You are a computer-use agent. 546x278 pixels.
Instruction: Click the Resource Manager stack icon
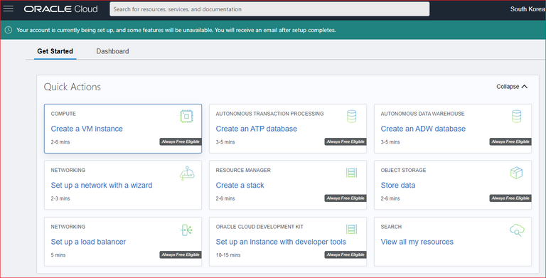click(x=352, y=173)
